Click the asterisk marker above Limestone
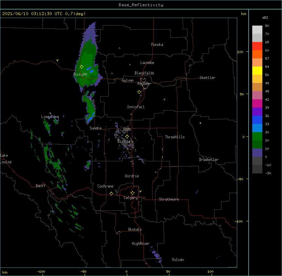The image size is (282, 276). tap(50, 113)
